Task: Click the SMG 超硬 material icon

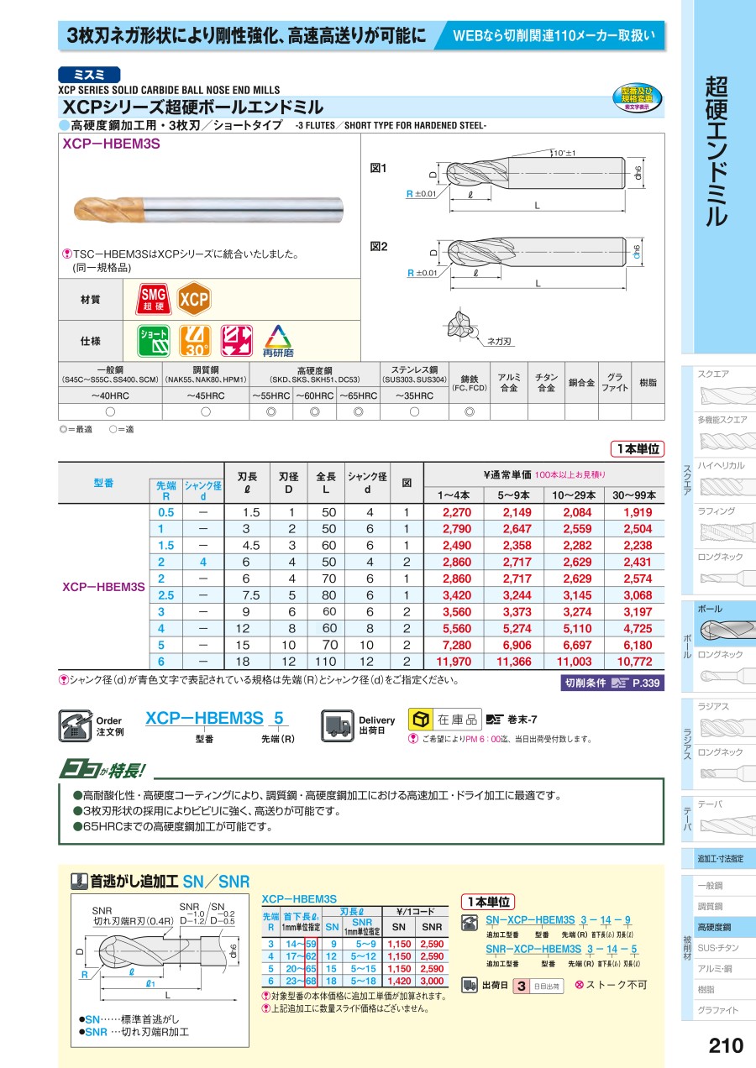Action: coord(152,299)
